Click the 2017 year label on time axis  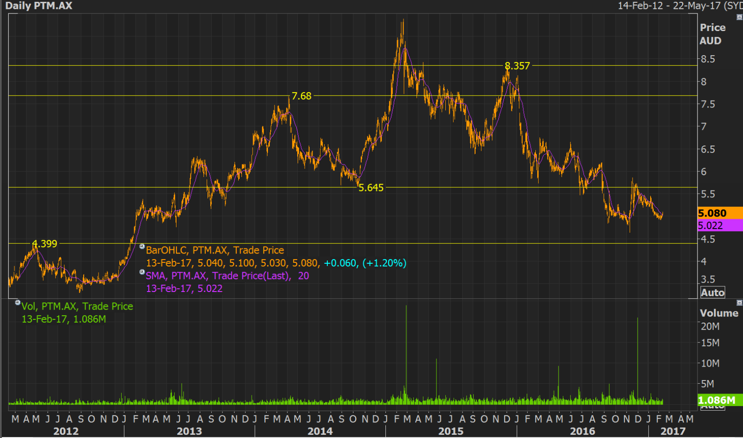[673, 431]
